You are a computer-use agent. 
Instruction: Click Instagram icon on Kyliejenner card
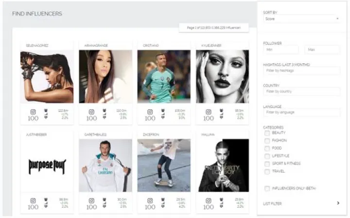pos(208,111)
